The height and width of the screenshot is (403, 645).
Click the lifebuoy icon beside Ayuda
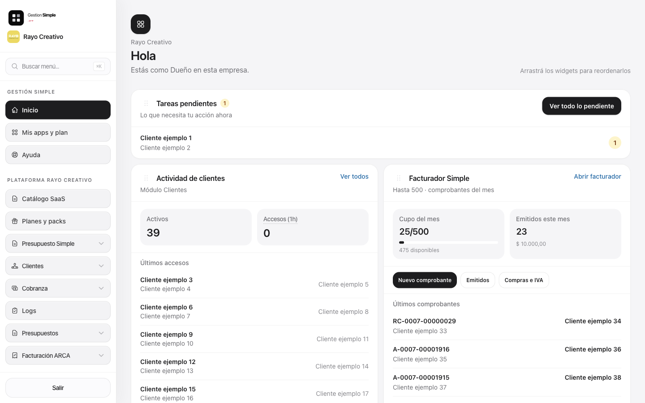[x=15, y=155]
